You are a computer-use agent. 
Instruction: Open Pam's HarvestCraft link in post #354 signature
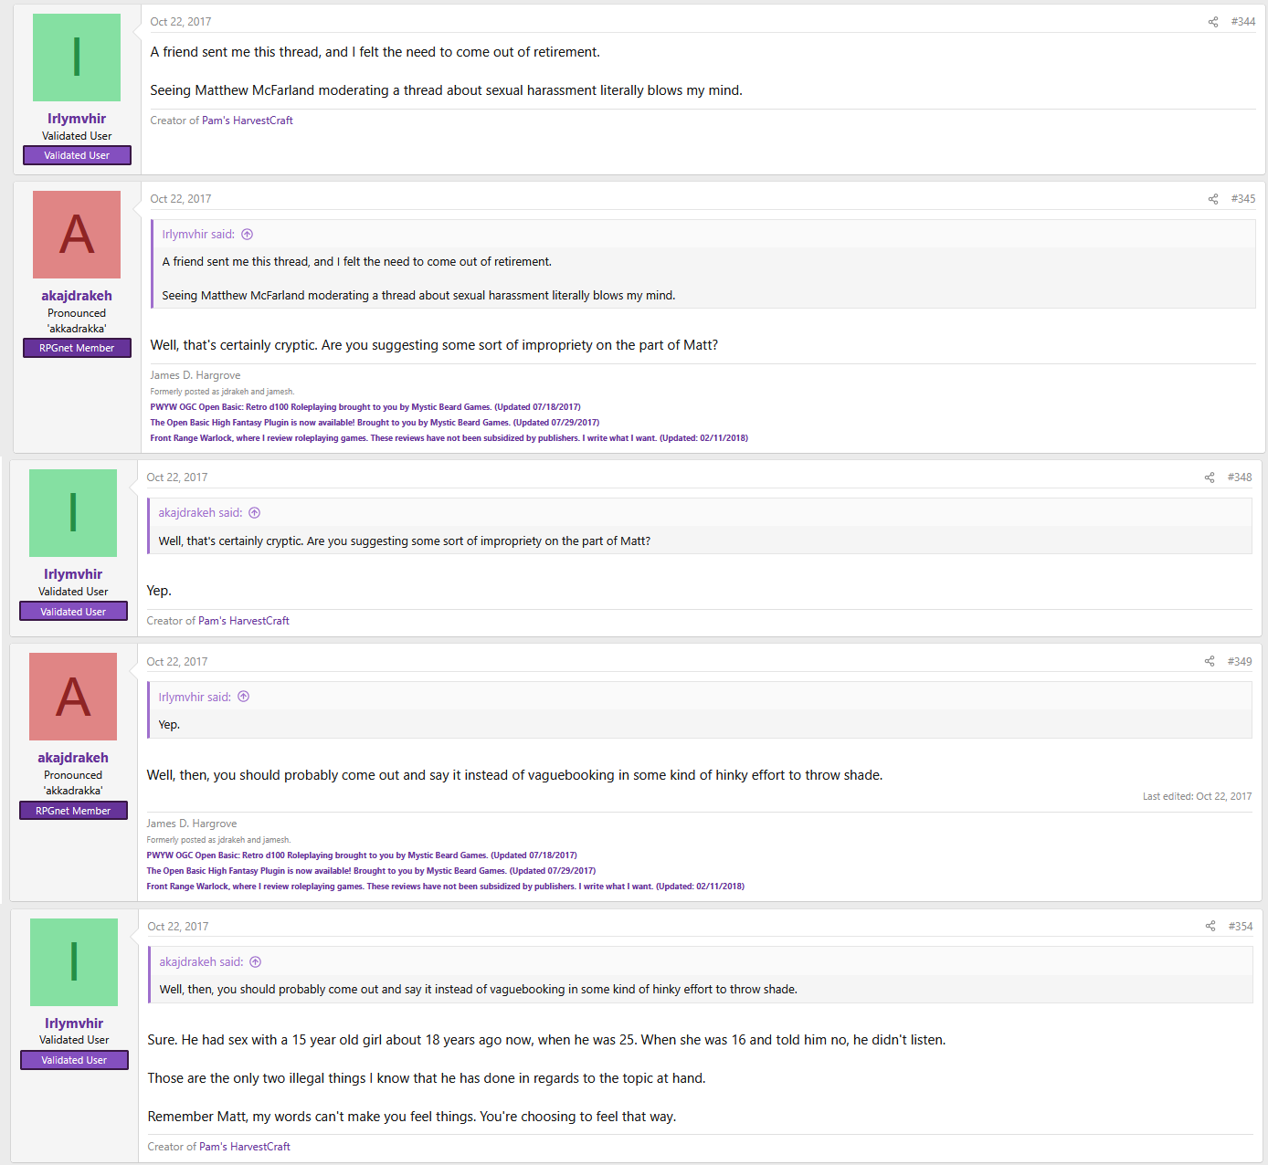click(x=245, y=1147)
